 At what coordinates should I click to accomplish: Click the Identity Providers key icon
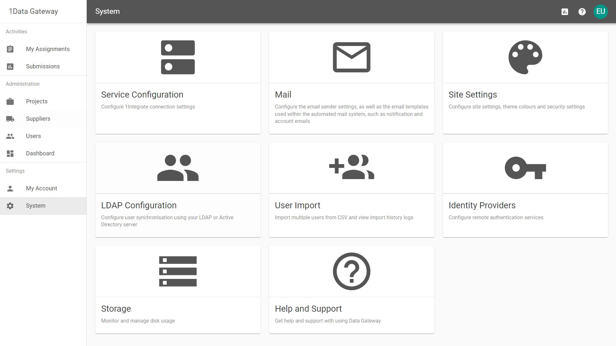525,168
